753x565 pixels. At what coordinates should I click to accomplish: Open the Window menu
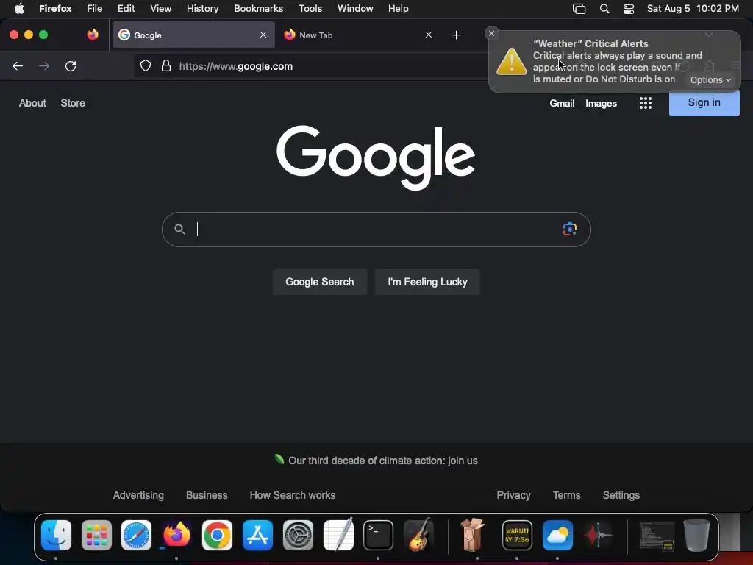(355, 8)
